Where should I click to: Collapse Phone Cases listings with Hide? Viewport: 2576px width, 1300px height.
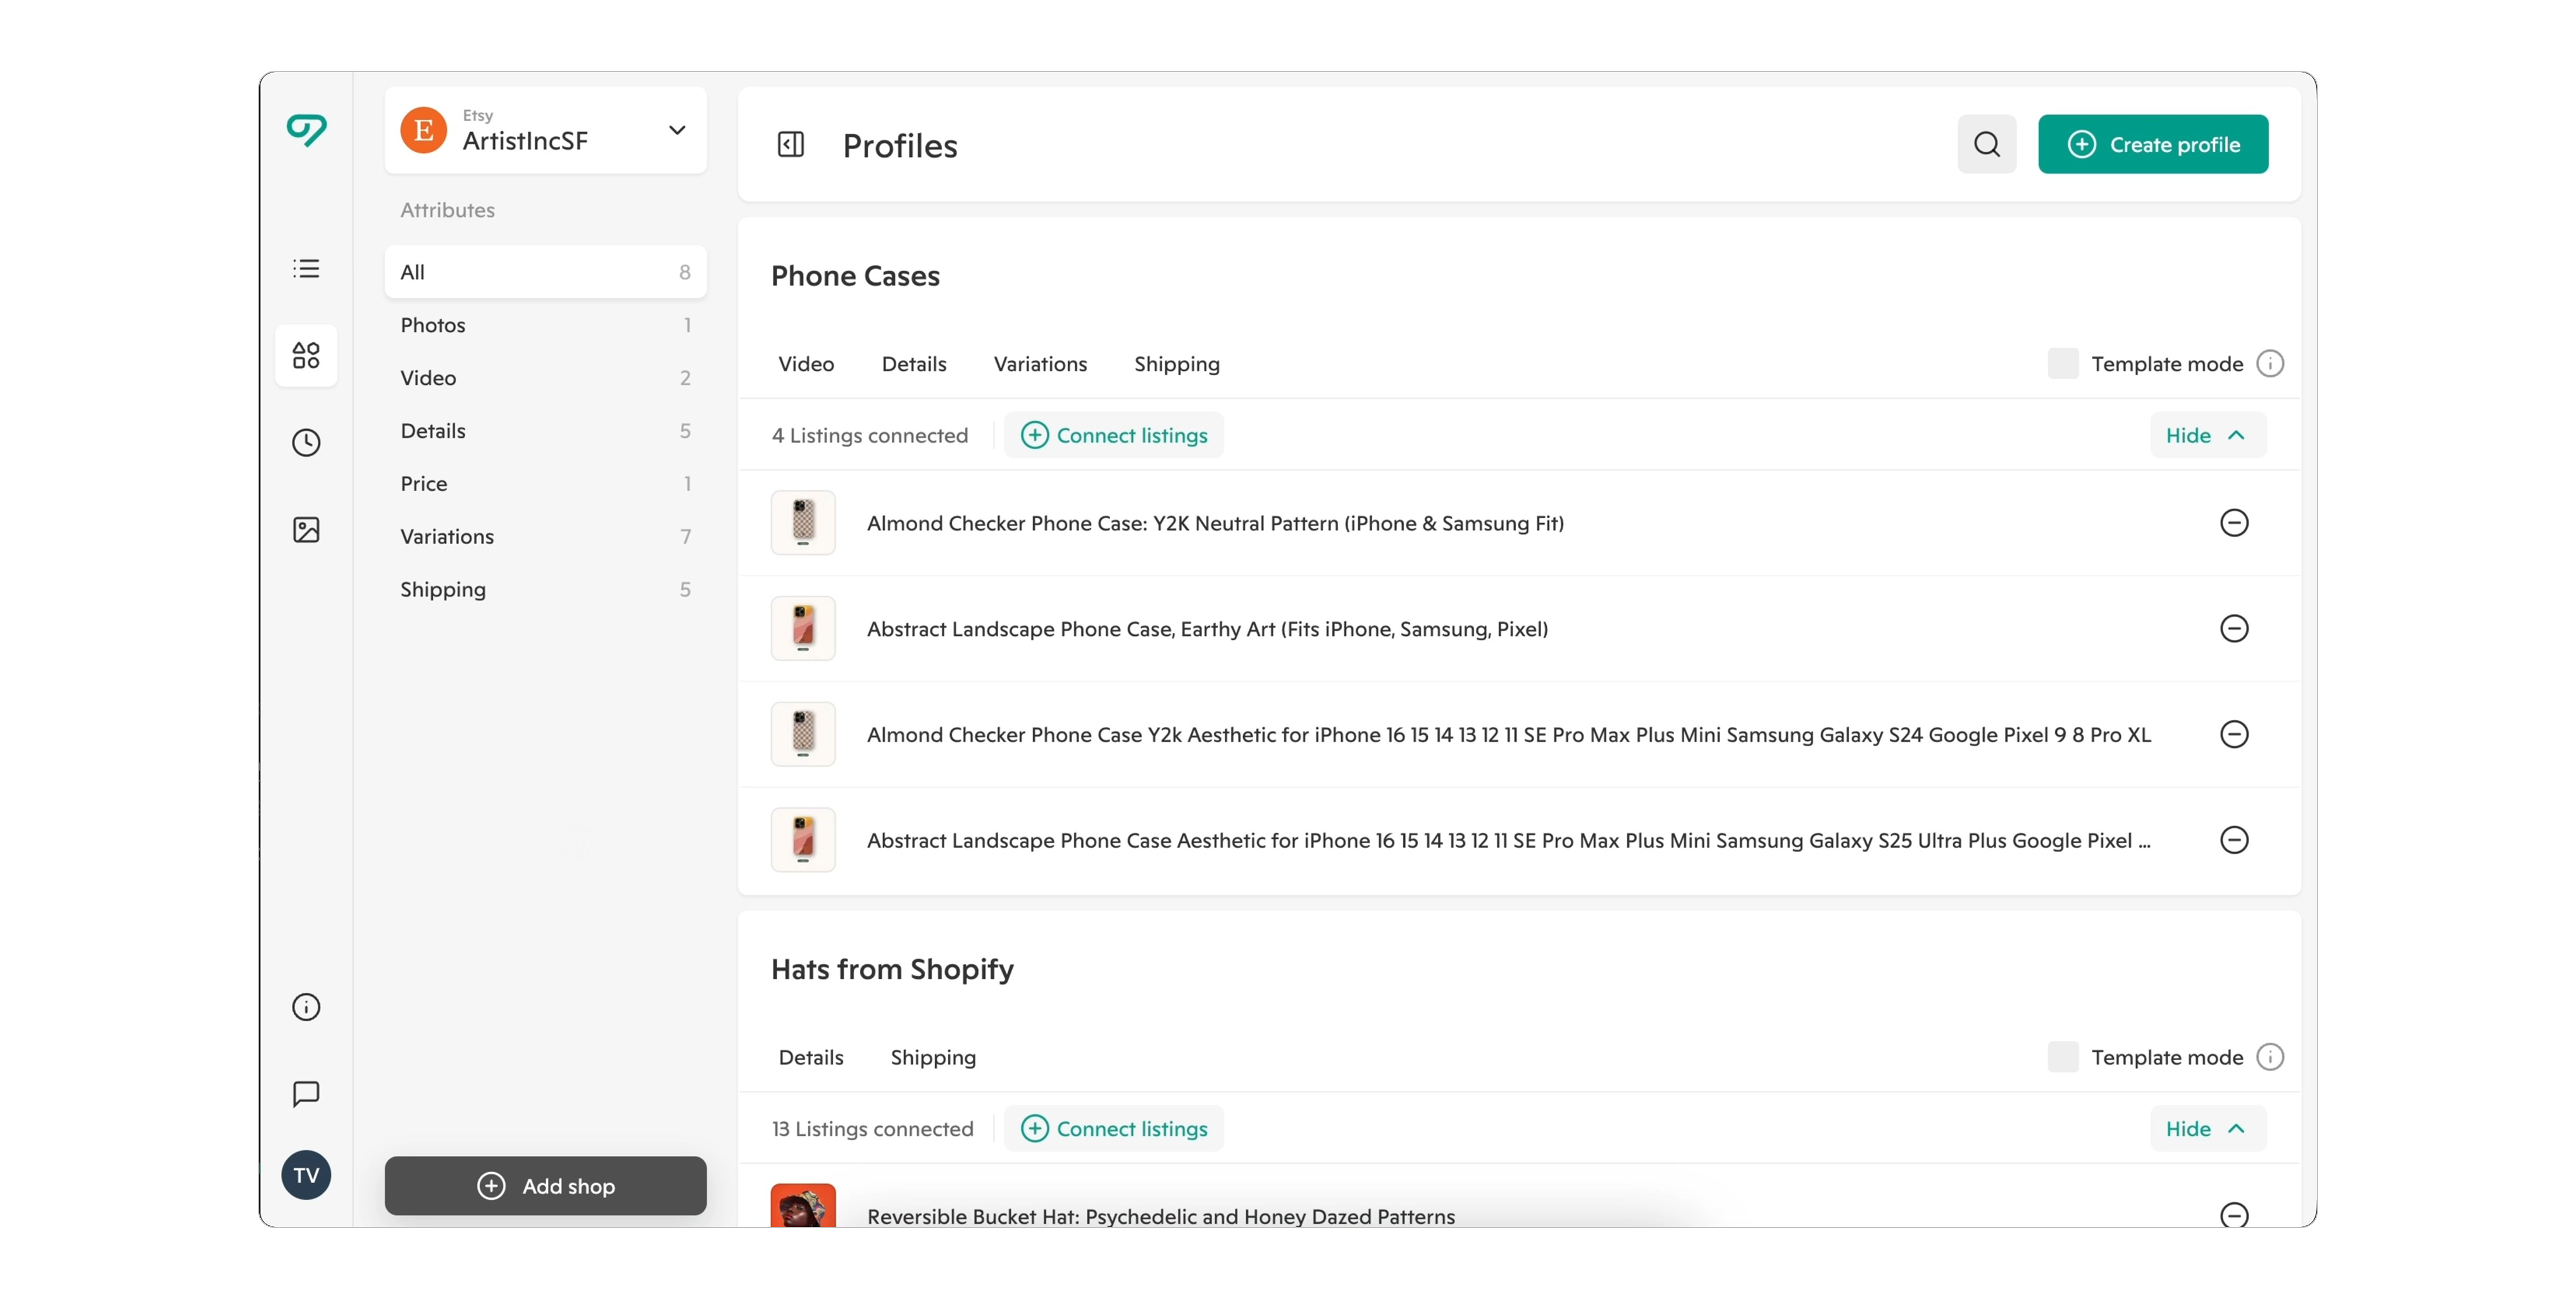click(x=2207, y=436)
